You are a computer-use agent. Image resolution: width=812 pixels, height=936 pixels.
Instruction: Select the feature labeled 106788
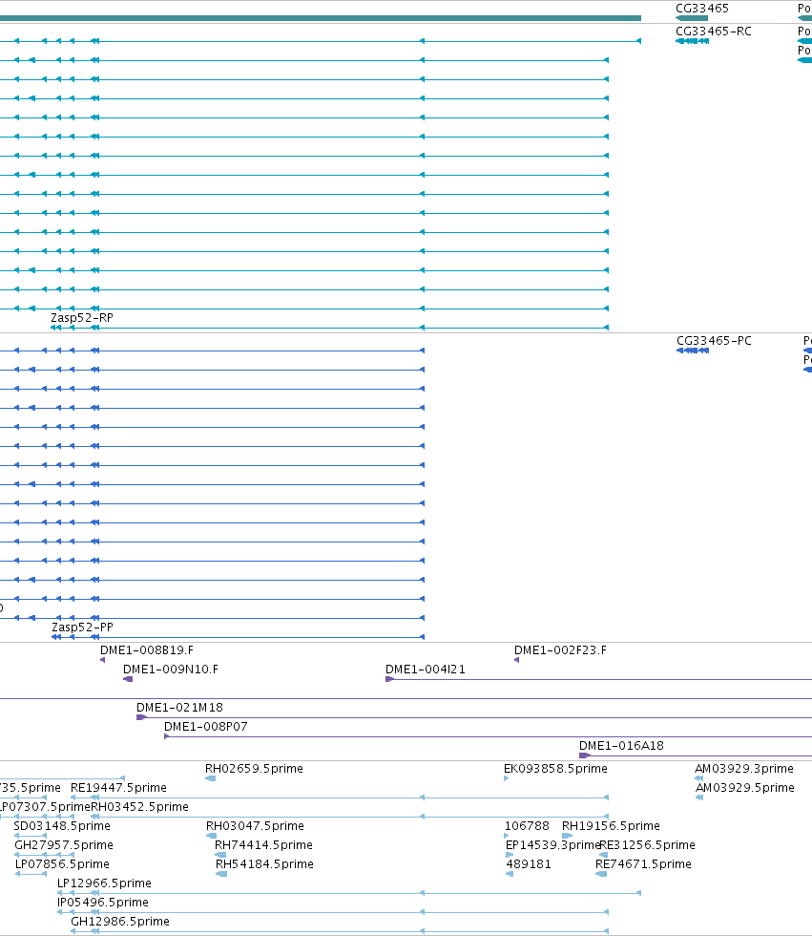527,825
